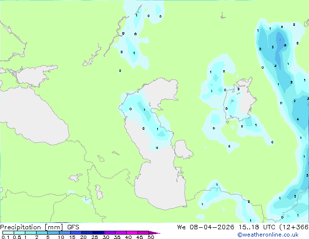Click the '35' legend scale value
Image resolution: width=309 pixels, height=239 pixels.
point(117,237)
